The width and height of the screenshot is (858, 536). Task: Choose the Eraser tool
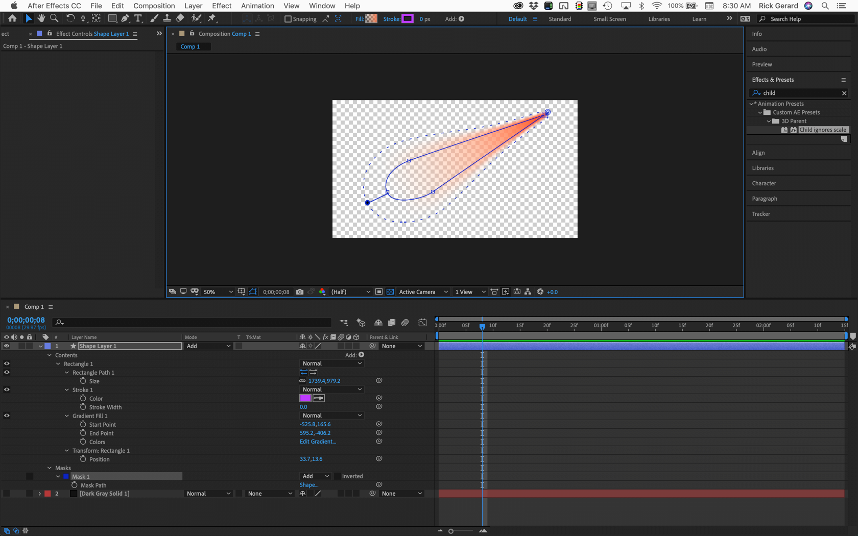coord(180,18)
